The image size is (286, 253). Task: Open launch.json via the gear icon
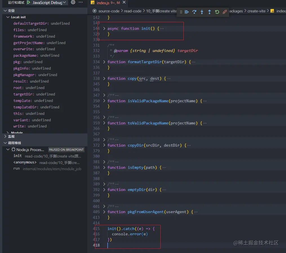(73, 3)
